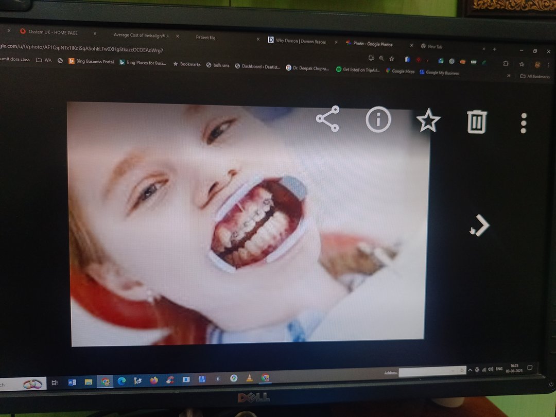The image size is (556, 417).
Task: Close the Osstem UK tab
Action: click(x=95, y=33)
